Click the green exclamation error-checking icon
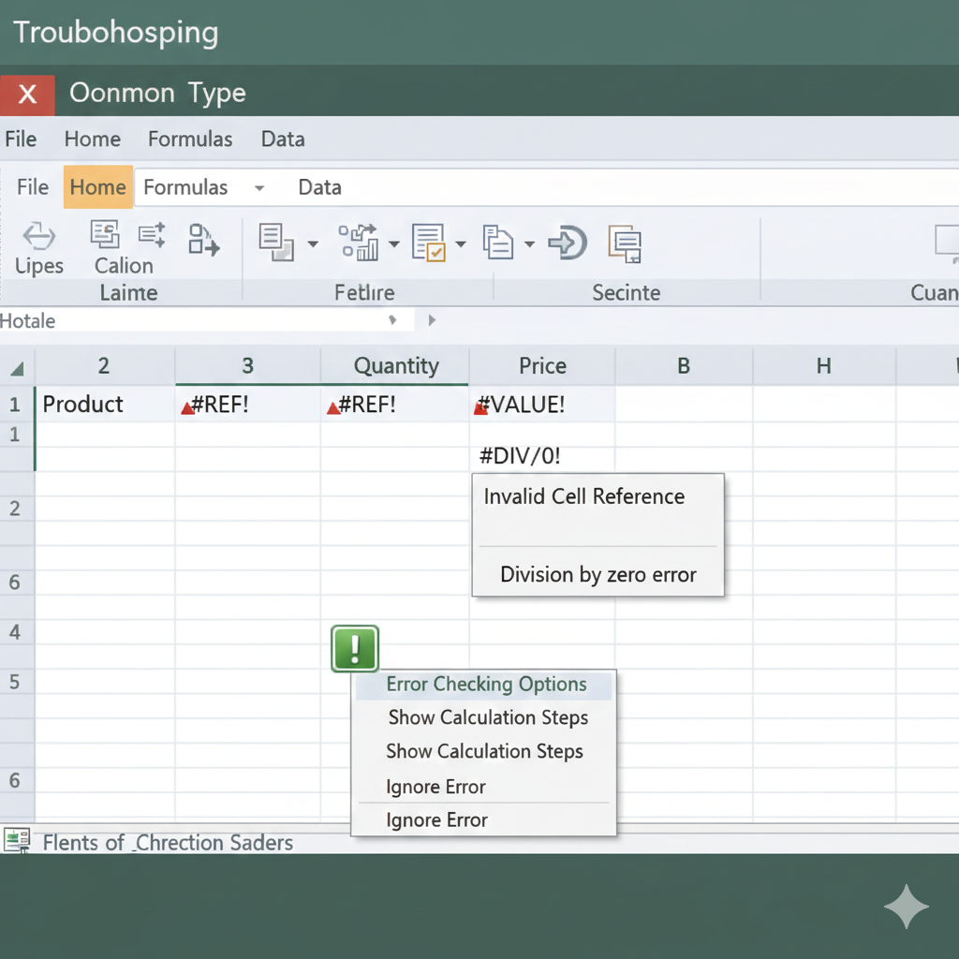959x959 pixels. pos(355,648)
